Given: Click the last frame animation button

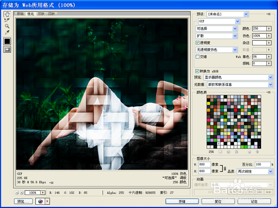Looking at the screenshot, I should point(269,192).
